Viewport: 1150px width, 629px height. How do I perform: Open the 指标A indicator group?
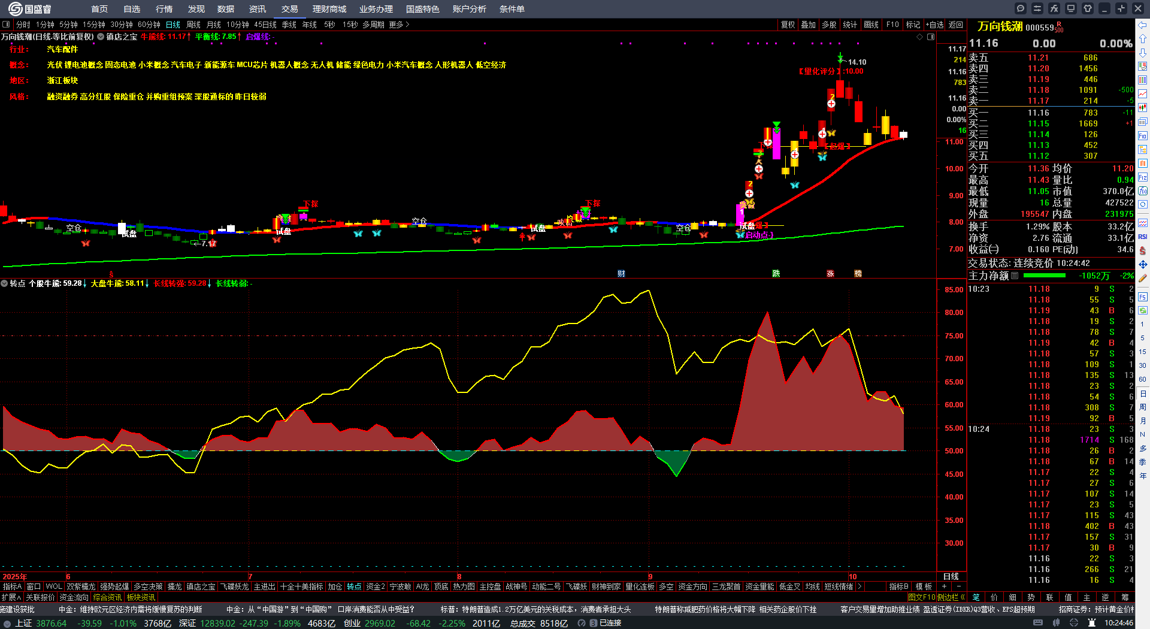(12, 586)
